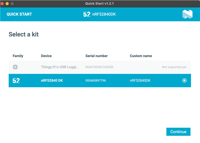Close the Quick Start window
The width and height of the screenshot is (200, 143).
(x=2, y=3)
